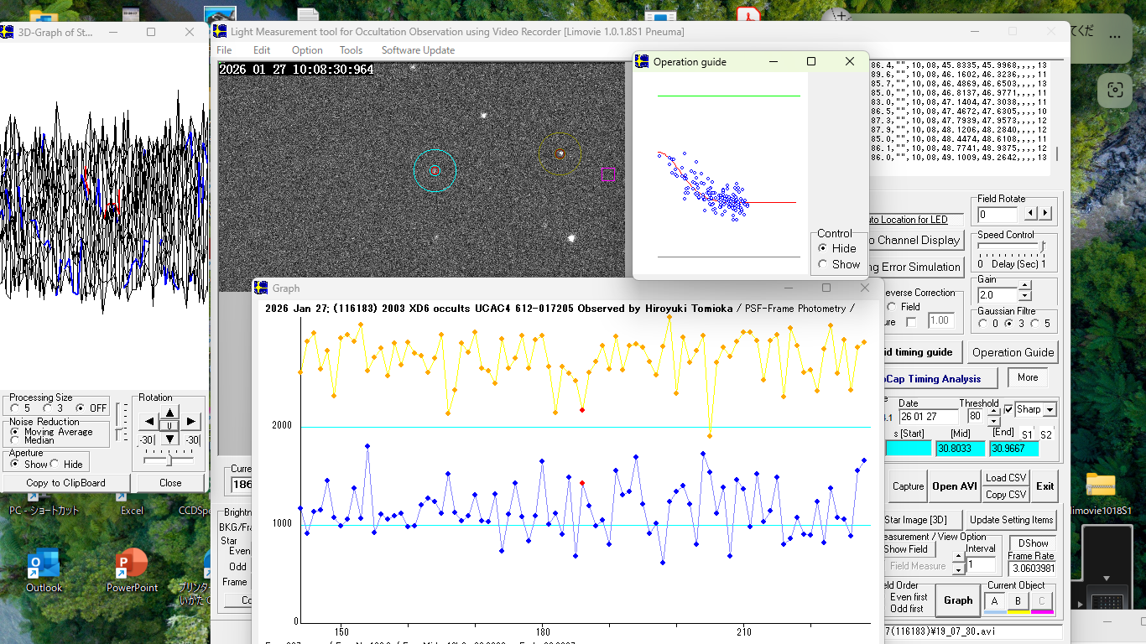Open the Software Update menu

coord(418,50)
